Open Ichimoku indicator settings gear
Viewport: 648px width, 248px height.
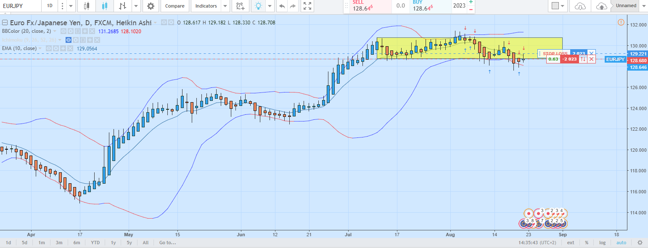(x=77, y=40)
